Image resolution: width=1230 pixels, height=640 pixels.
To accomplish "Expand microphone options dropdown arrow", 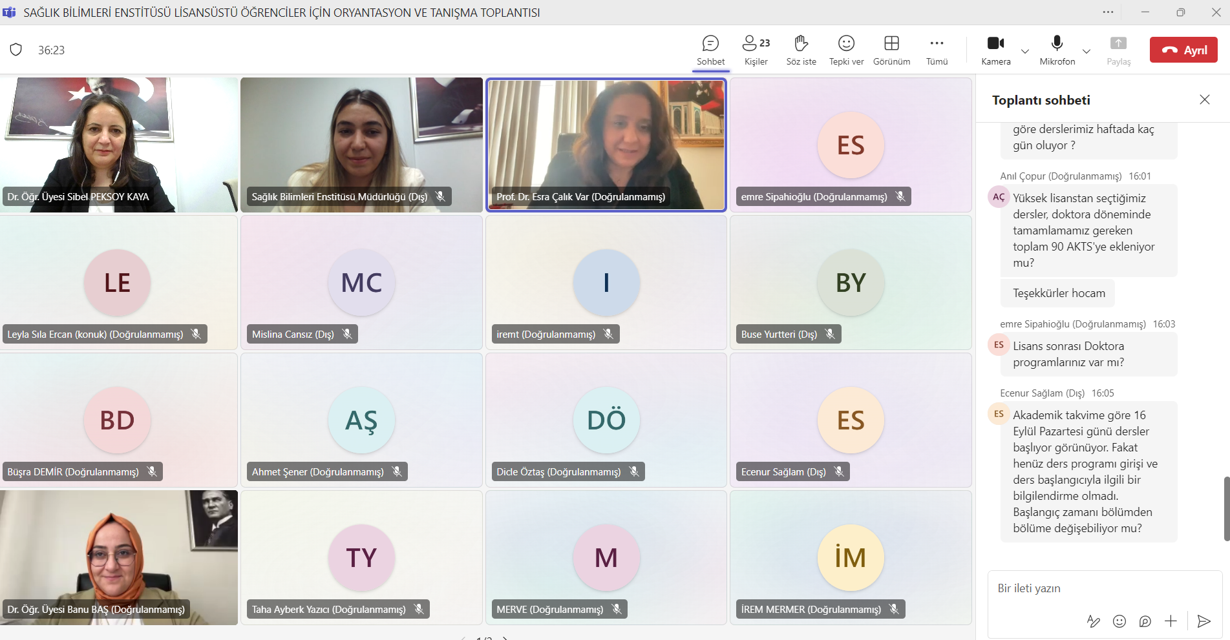I will [x=1087, y=51].
